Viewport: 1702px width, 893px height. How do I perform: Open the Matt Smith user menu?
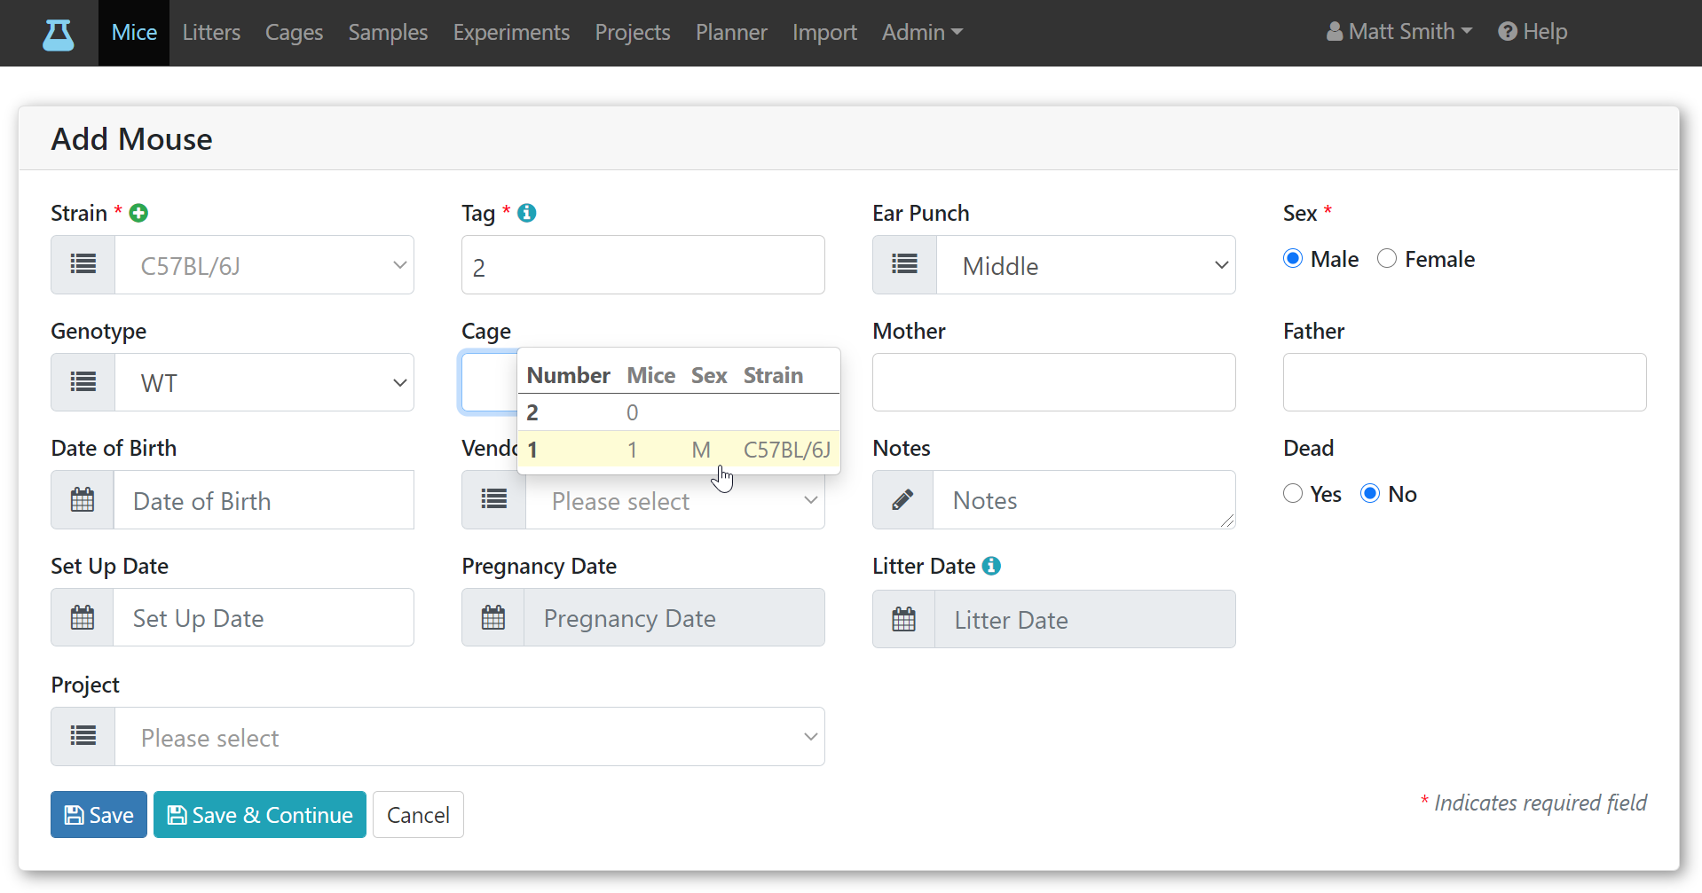pos(1399,32)
